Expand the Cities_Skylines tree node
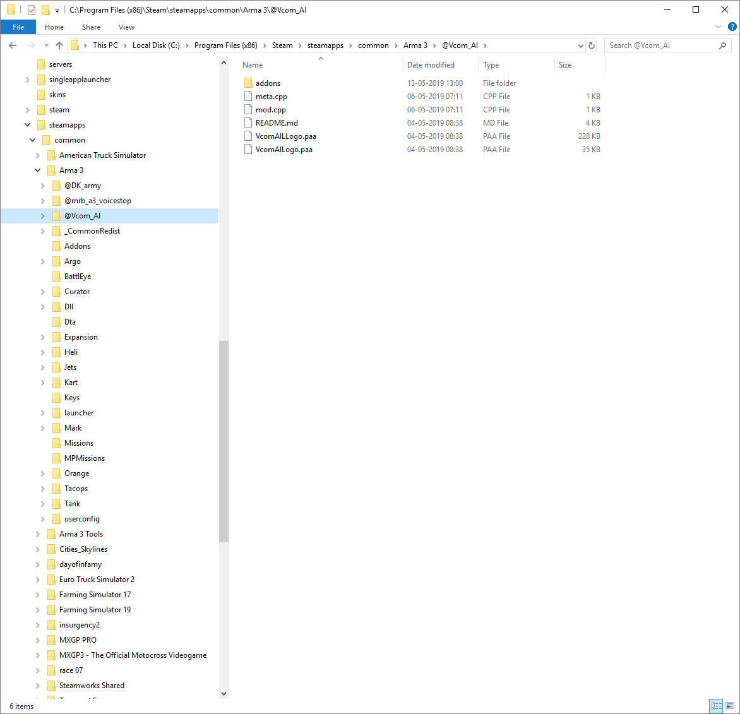The height and width of the screenshot is (714, 740). [38, 549]
